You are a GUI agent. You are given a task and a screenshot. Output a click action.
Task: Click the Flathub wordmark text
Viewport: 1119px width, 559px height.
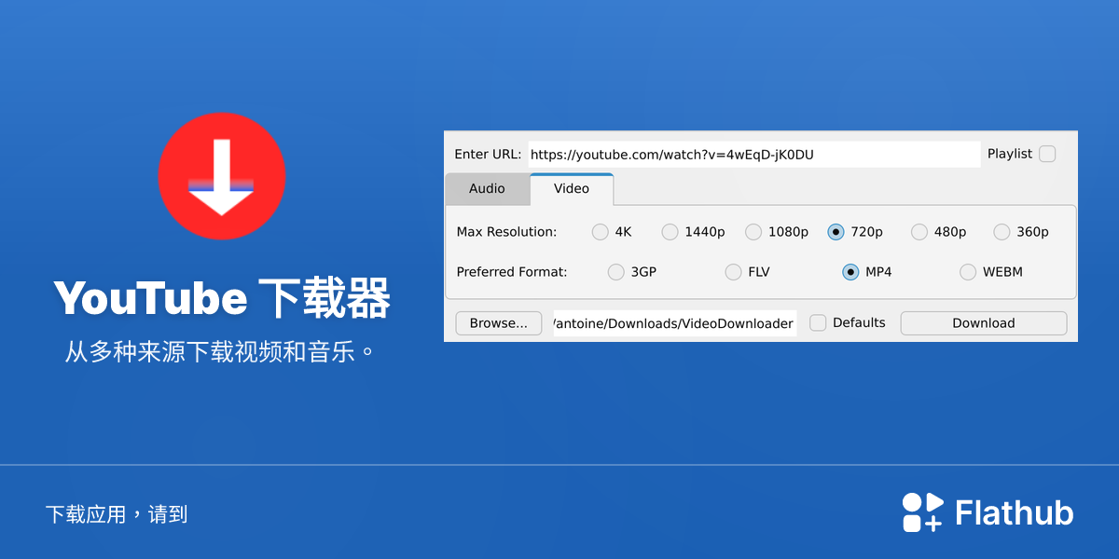click(1015, 512)
